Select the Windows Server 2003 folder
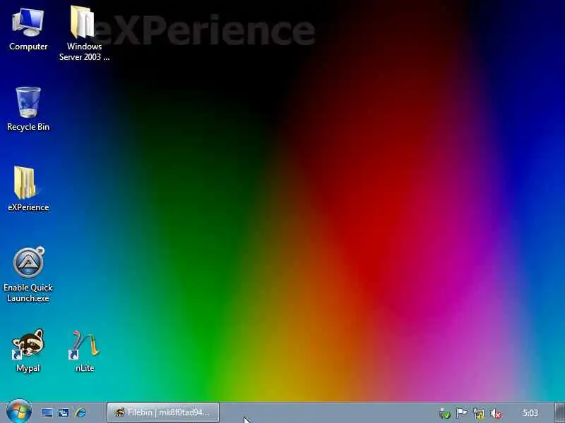This screenshot has height=423, width=565. [x=84, y=33]
